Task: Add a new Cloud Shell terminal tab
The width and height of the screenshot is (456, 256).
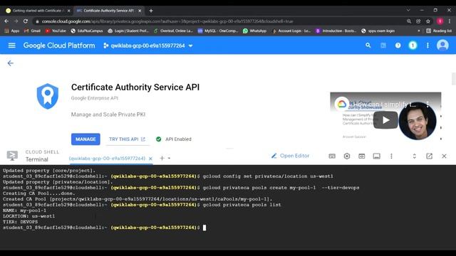Action: pos(162,158)
